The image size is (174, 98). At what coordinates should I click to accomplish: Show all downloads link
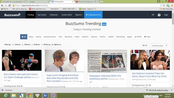(159, 90)
